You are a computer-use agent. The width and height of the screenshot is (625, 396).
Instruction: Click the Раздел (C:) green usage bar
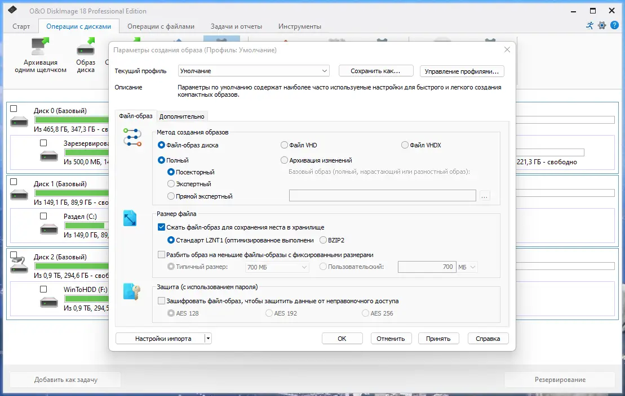click(85, 226)
